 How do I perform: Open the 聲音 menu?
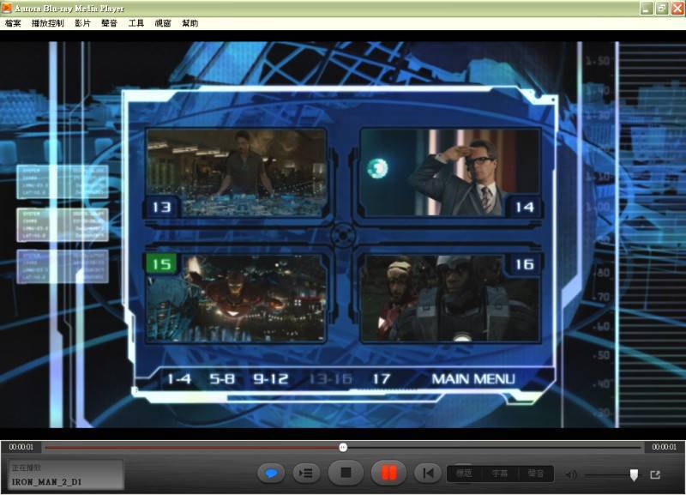point(110,23)
